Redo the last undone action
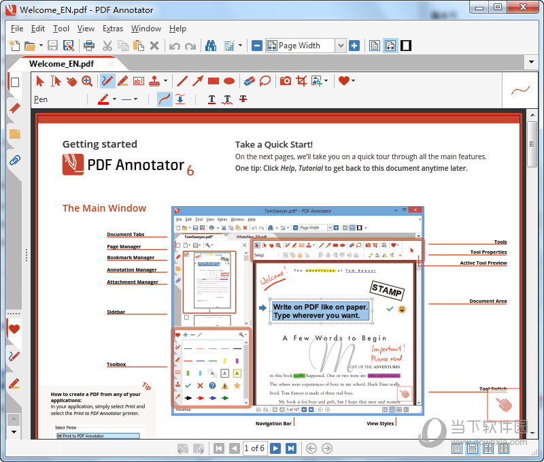The height and width of the screenshot is (462, 544). pos(190,46)
